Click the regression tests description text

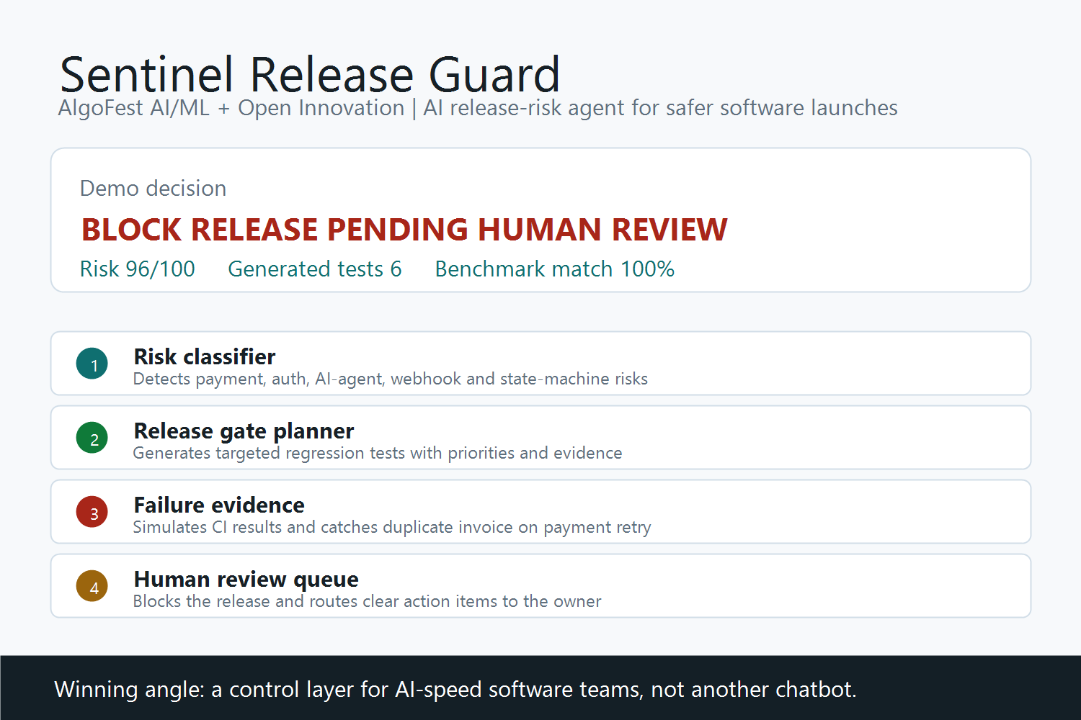pyautogui.click(x=378, y=453)
